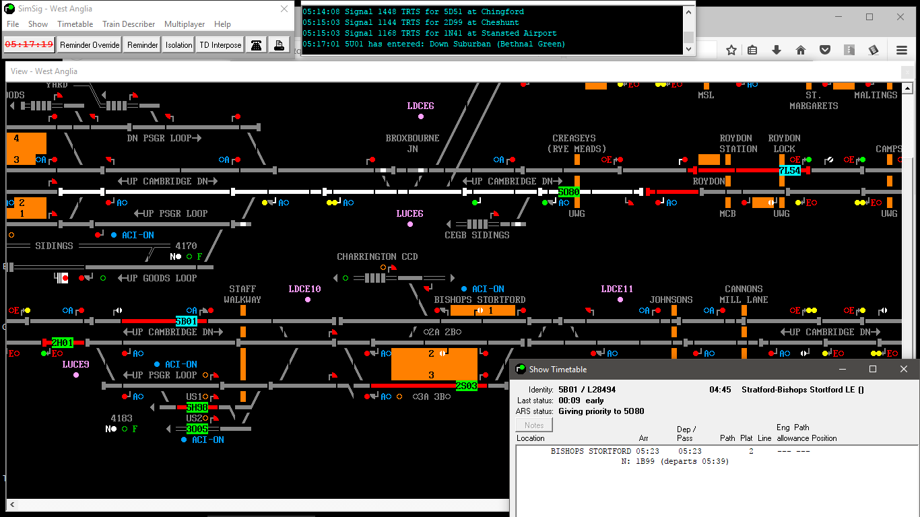Go to the home page in the browser
920x517 pixels.
[x=801, y=50]
